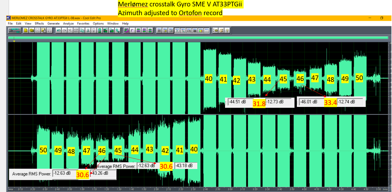Click the 4:00 mark on the time ruler
392x192 pixels.
click(304, 189)
